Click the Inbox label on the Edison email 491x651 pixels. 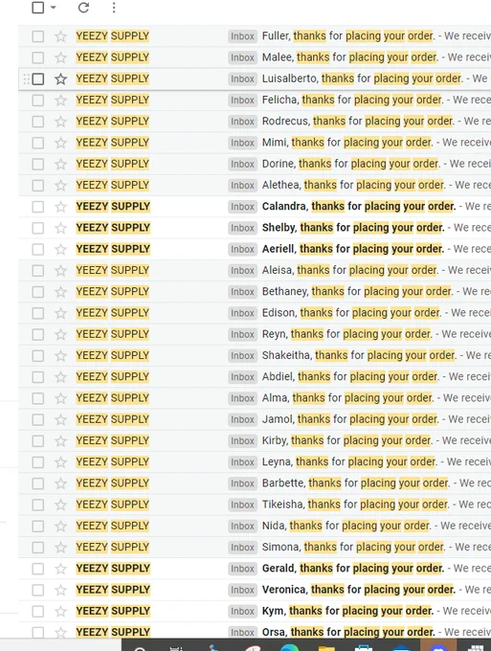[242, 313]
